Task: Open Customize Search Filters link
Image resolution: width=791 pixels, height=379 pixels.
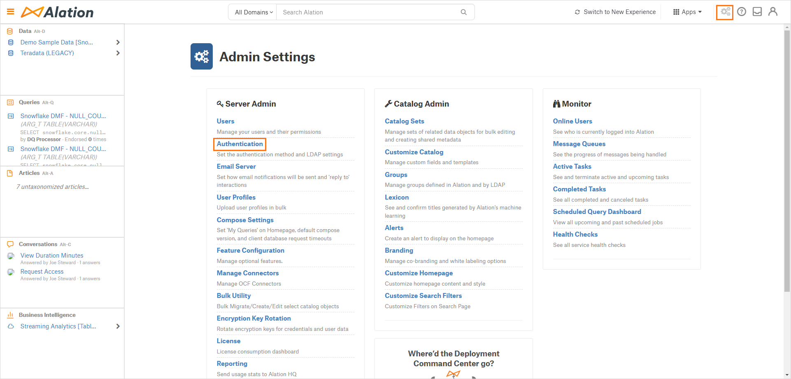Action: pyautogui.click(x=423, y=296)
